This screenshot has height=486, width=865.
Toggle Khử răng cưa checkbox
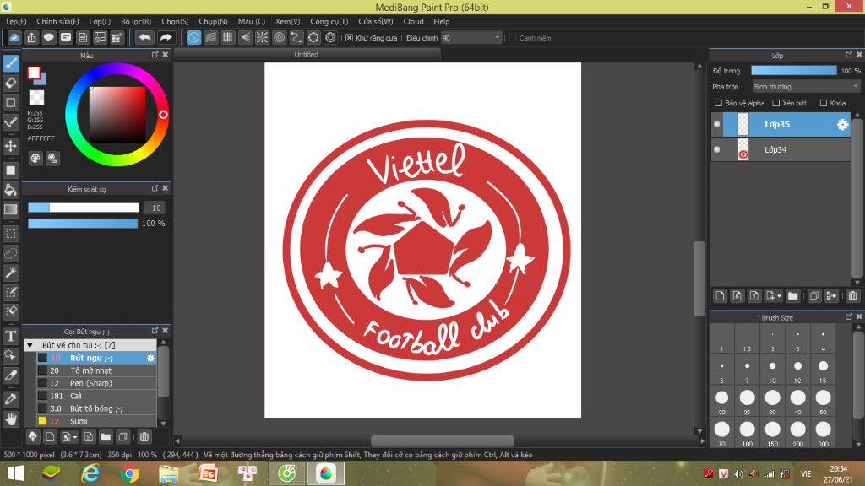coord(349,38)
